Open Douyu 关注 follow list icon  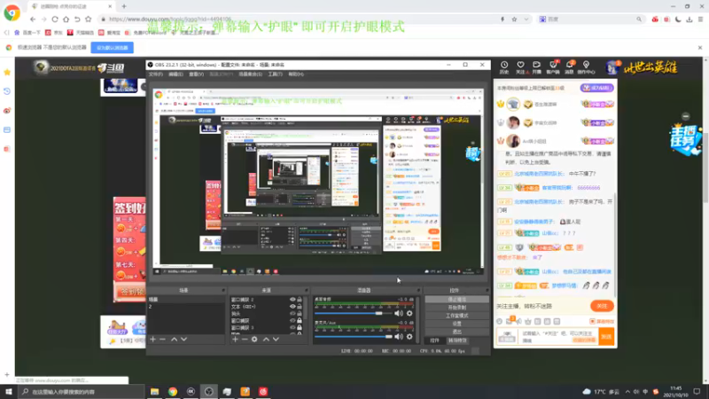tap(521, 67)
